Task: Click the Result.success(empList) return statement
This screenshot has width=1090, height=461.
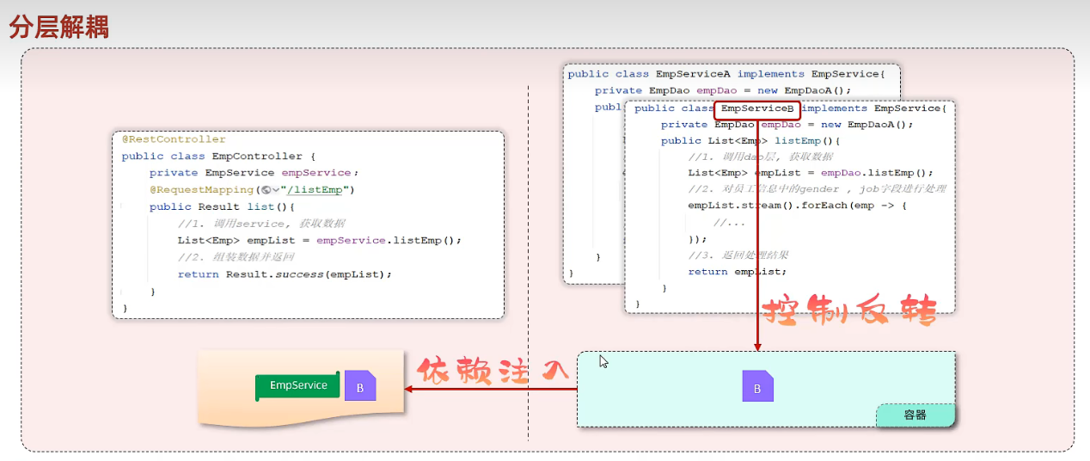Action: pyautogui.click(x=309, y=274)
